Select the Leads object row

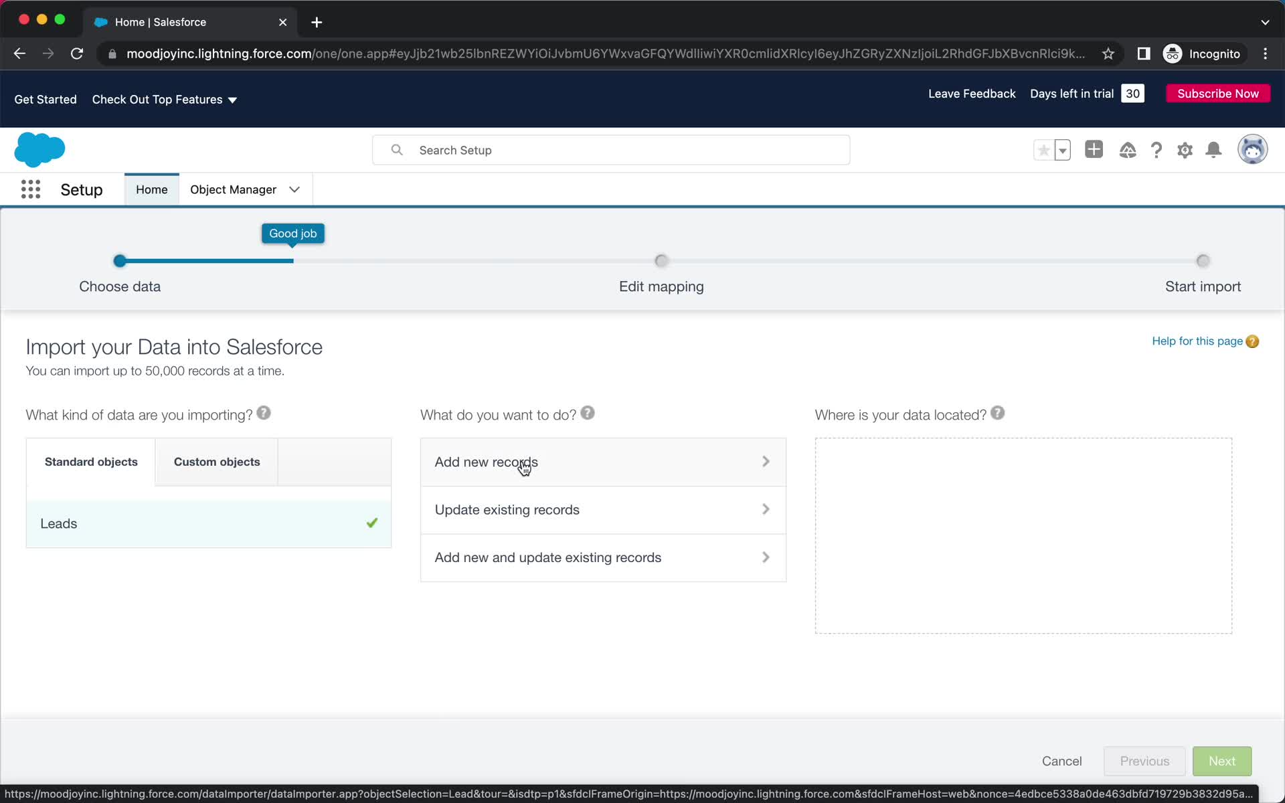click(209, 523)
